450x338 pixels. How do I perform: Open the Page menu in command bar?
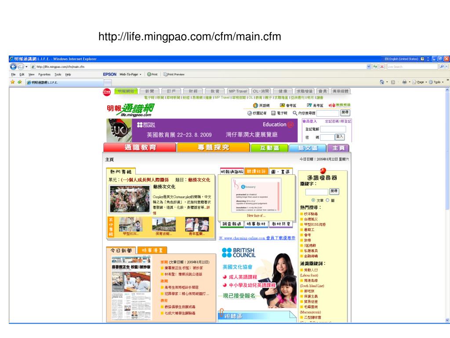click(419, 82)
